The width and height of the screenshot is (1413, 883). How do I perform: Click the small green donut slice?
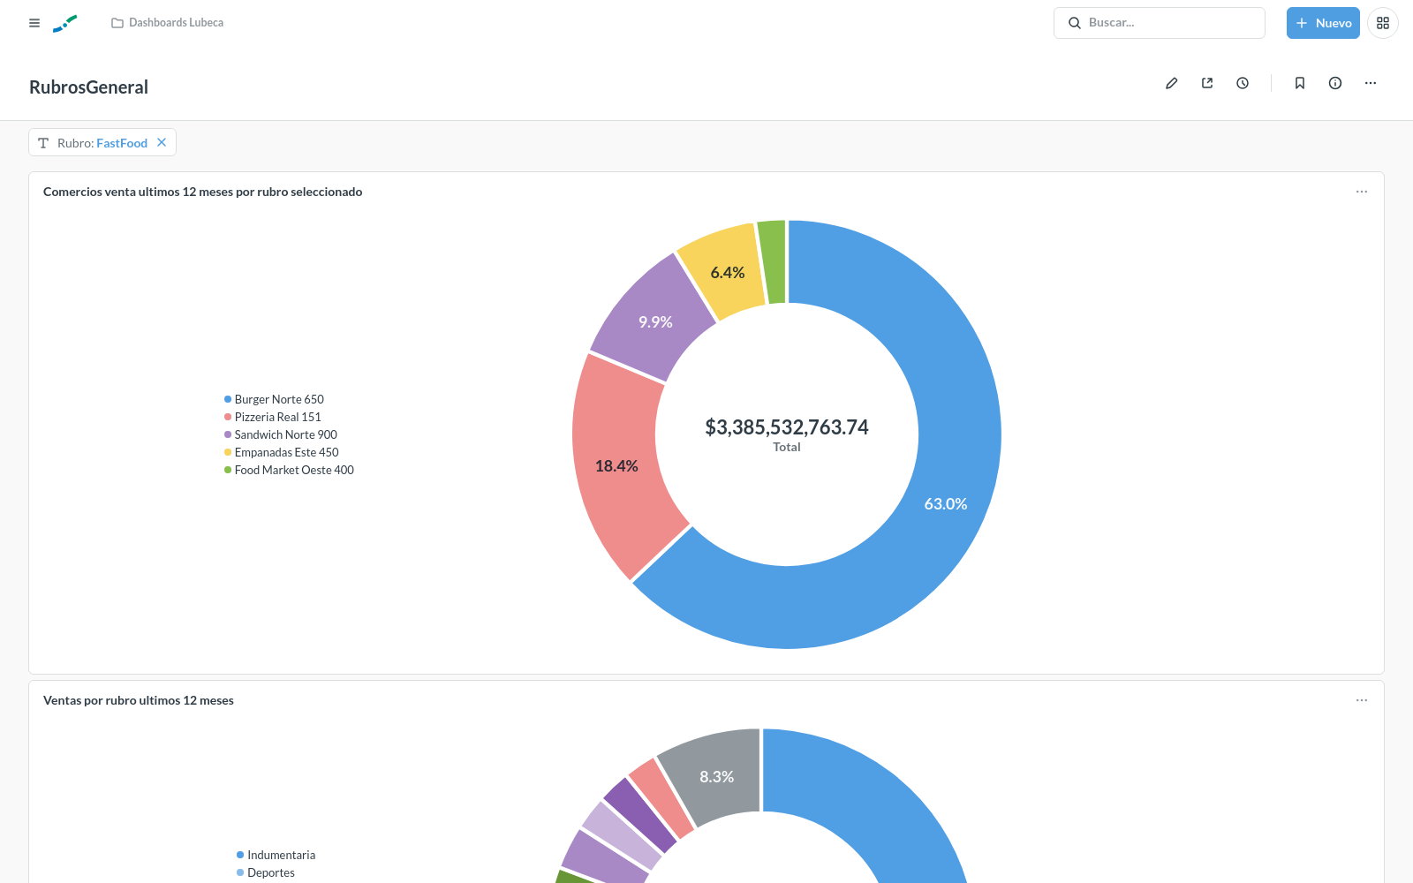pos(773,262)
